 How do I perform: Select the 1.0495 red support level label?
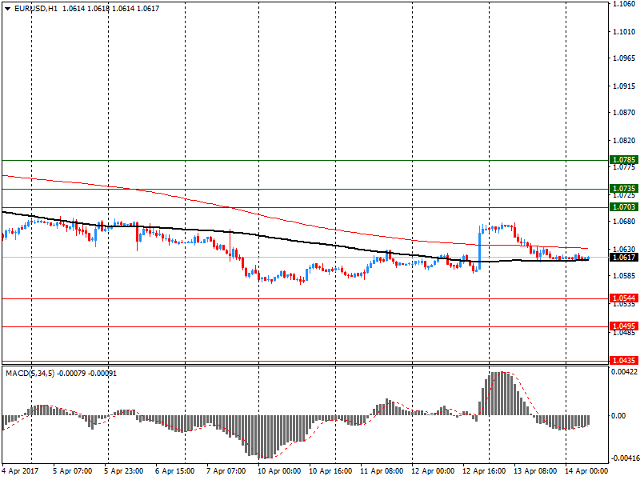(624, 326)
